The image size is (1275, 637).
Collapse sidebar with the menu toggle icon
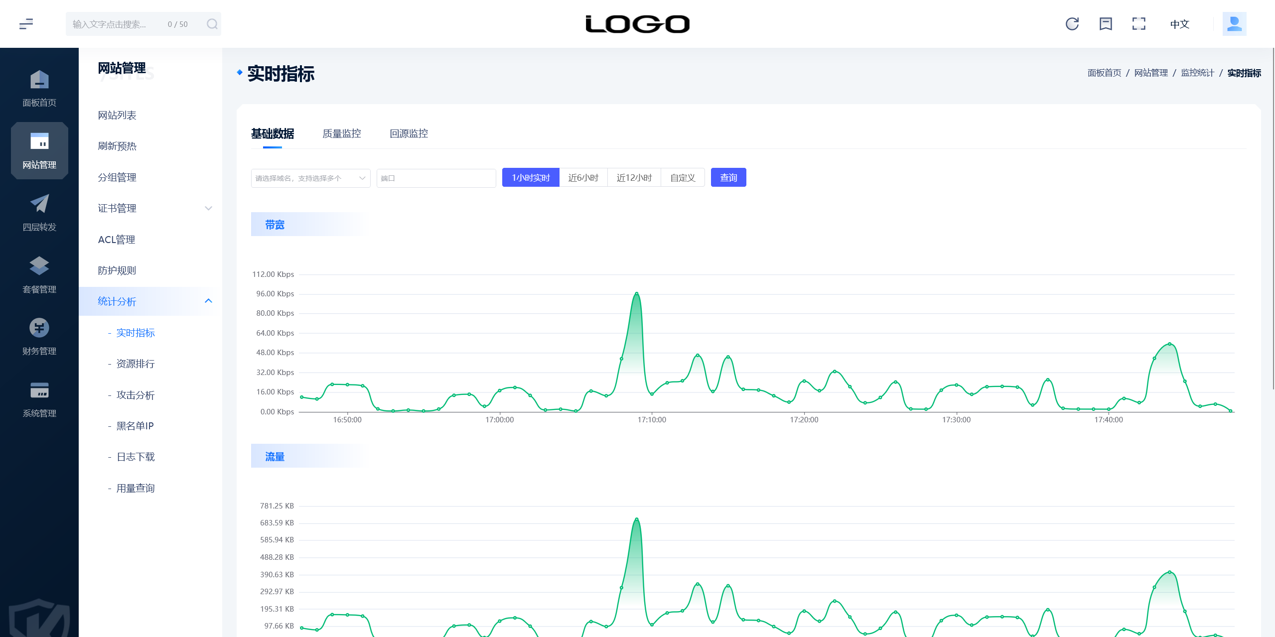[26, 24]
